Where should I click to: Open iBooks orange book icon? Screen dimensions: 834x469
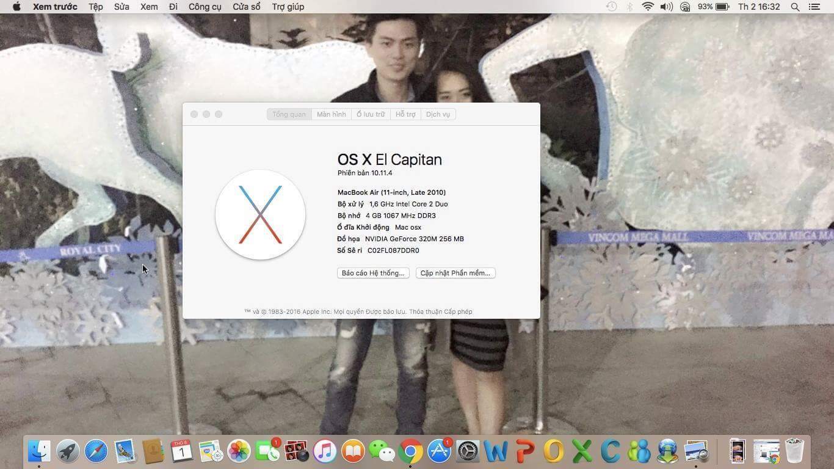pos(354,451)
